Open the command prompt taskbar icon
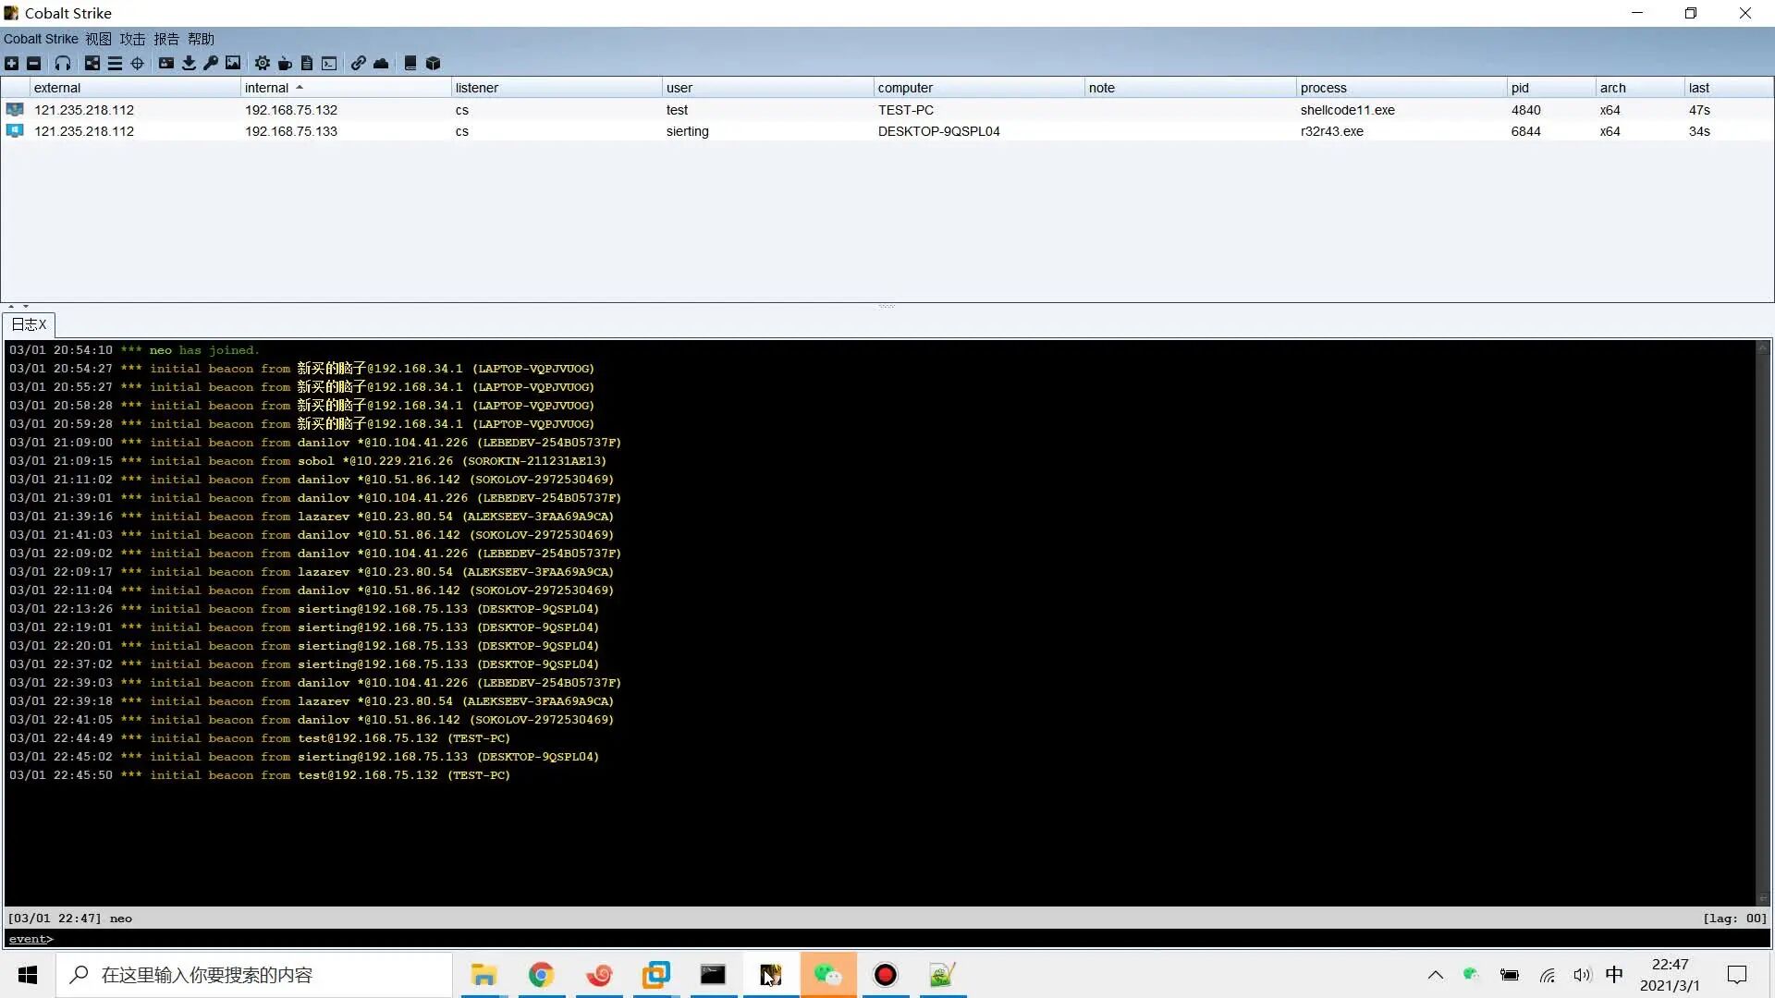 click(713, 975)
